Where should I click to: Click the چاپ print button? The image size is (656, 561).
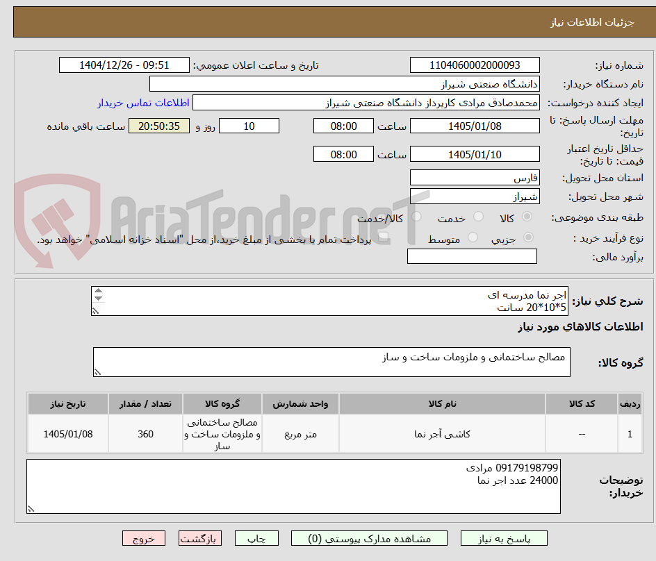[x=256, y=538]
